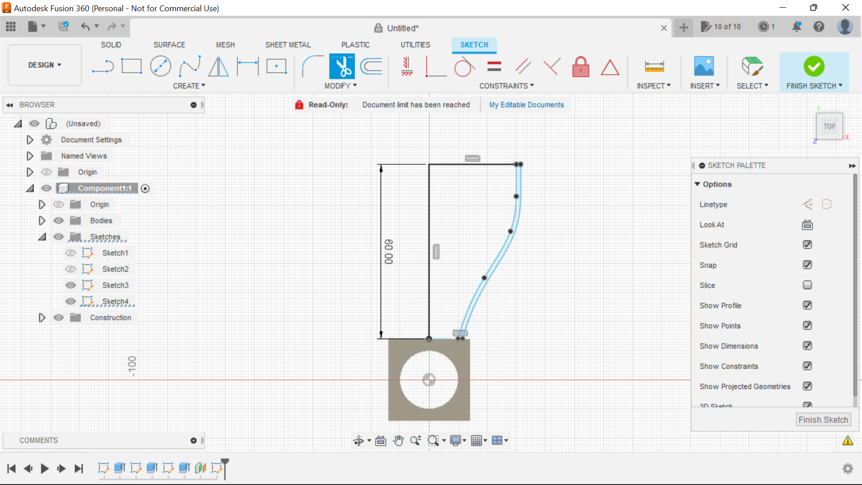Screen dimensions: 862x485
Task: Select the 2-Point Rectangle tool
Action: pyautogui.click(x=132, y=66)
